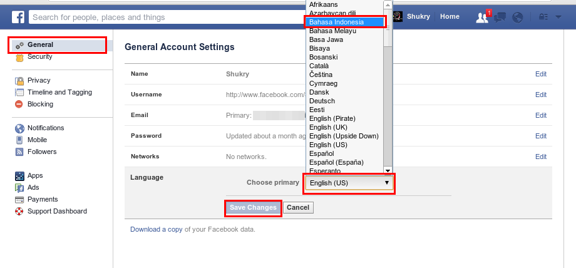This screenshot has height=268, width=576.
Task: Click the Security badge icon
Action: click(20, 58)
